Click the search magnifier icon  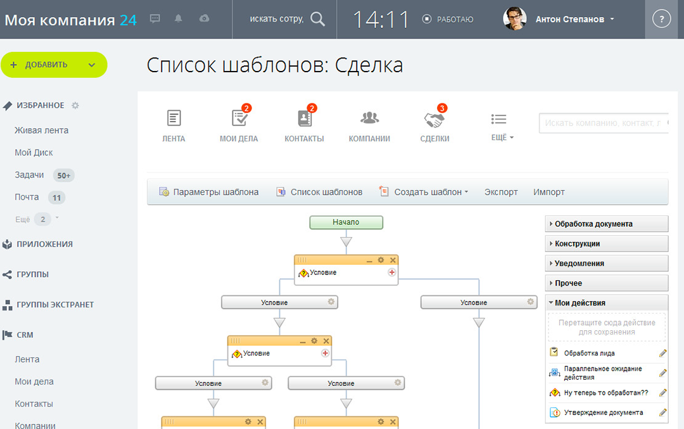(x=318, y=19)
